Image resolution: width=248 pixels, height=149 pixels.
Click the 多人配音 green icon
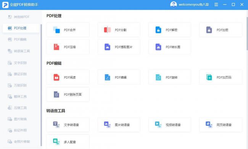tap(56, 142)
